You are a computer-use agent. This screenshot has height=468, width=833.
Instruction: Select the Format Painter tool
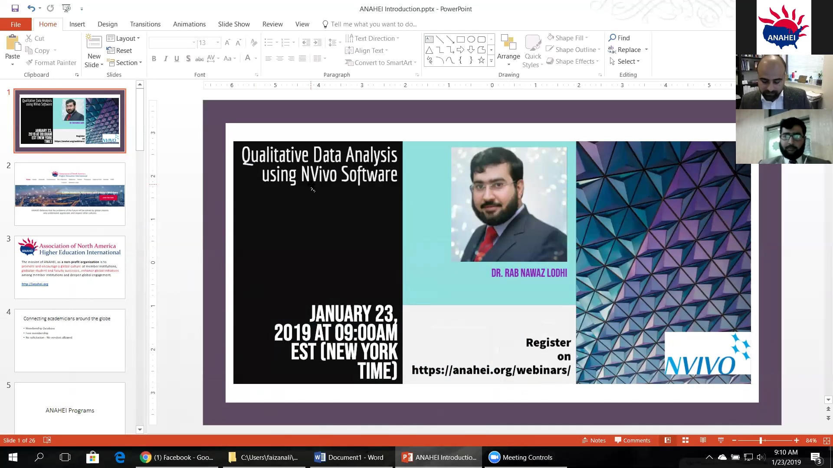coord(51,62)
